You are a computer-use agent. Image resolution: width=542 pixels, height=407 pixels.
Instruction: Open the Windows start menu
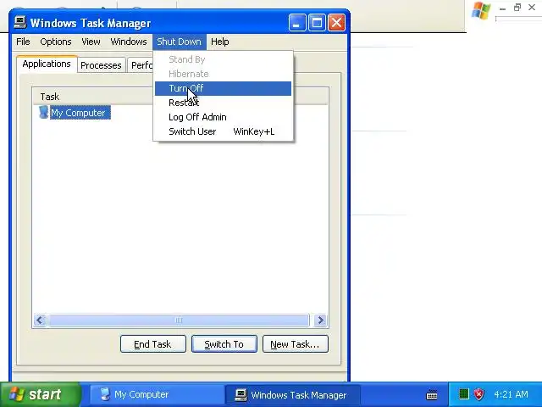coord(40,394)
